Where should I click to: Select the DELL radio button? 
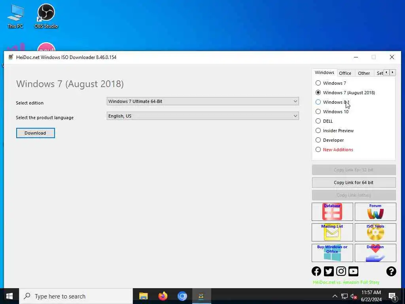pos(318,121)
